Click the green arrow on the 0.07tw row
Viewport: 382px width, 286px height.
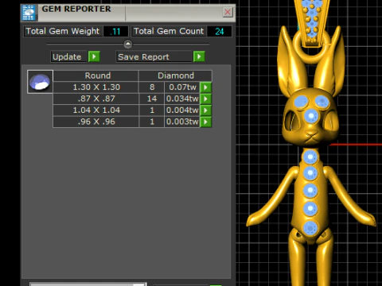[x=205, y=87]
